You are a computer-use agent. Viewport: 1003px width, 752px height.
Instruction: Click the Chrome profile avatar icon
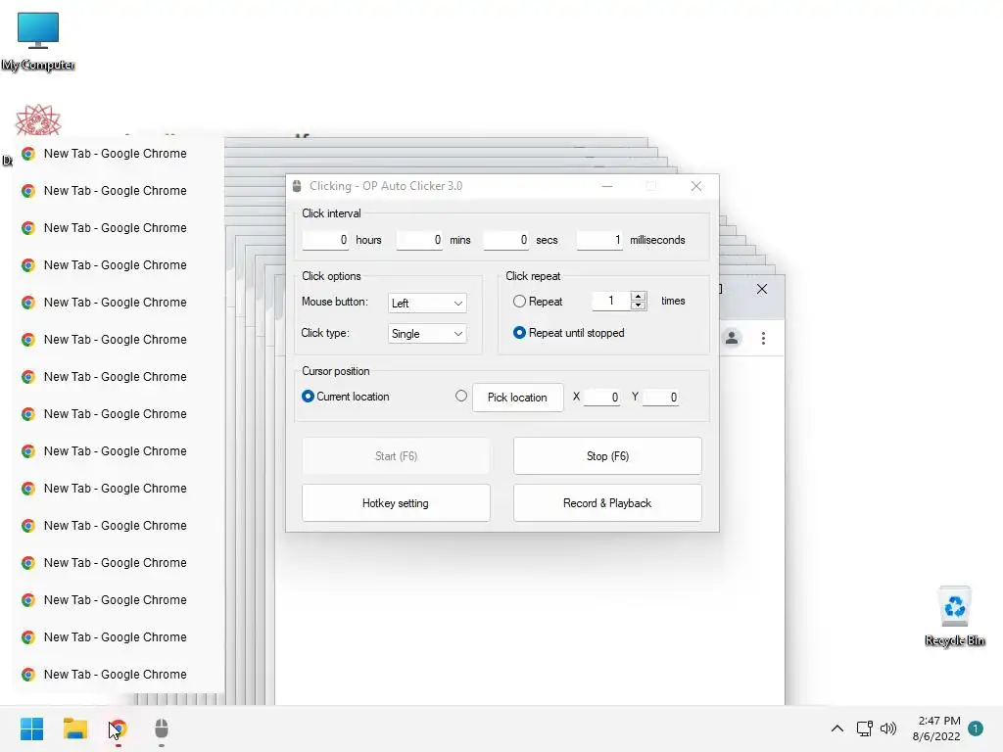click(732, 338)
